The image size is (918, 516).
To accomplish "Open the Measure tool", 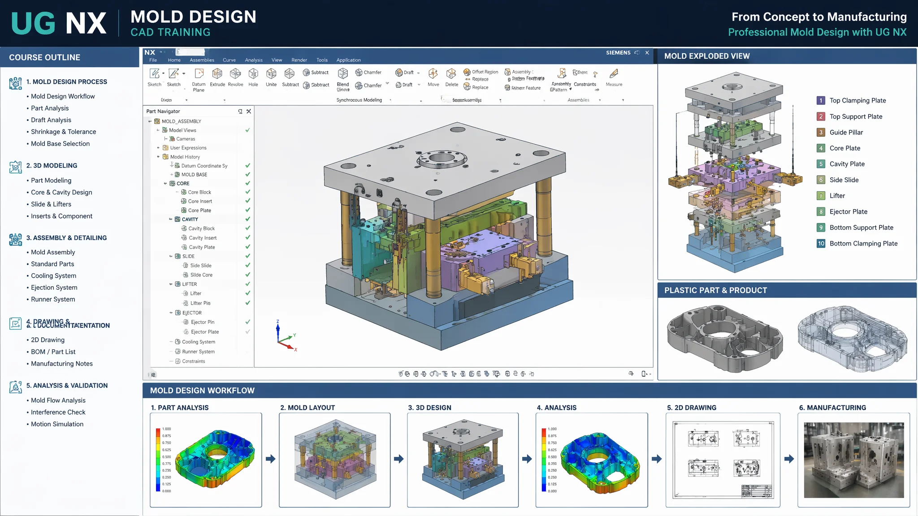I will click(x=614, y=77).
